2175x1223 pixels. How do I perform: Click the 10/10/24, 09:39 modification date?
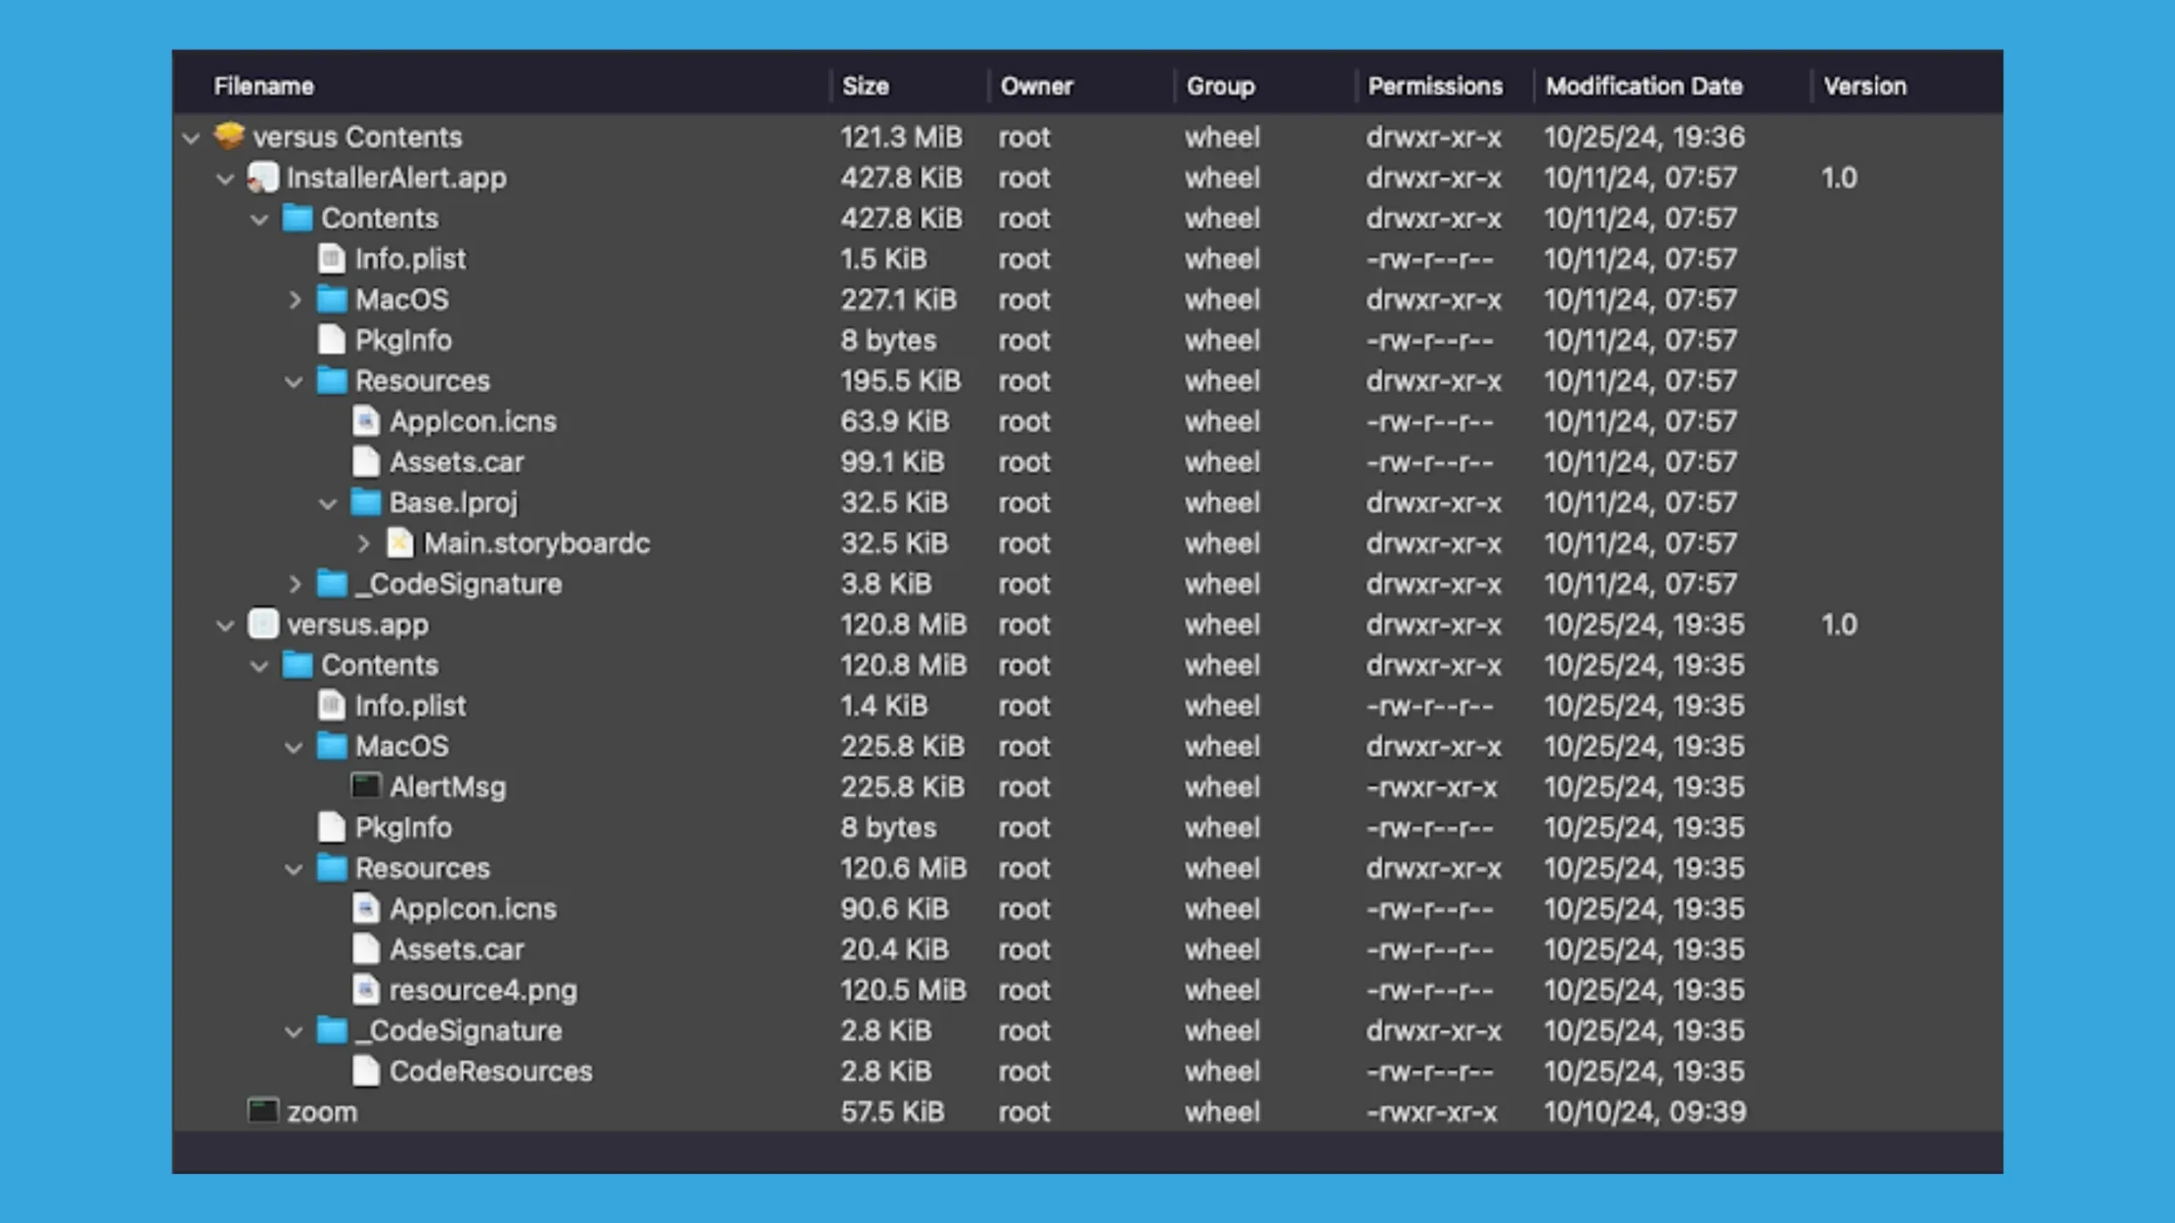(x=1645, y=1112)
